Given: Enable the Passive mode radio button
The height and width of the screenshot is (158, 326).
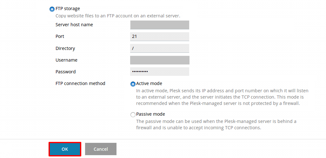Looking at the screenshot, I should coord(133,115).
